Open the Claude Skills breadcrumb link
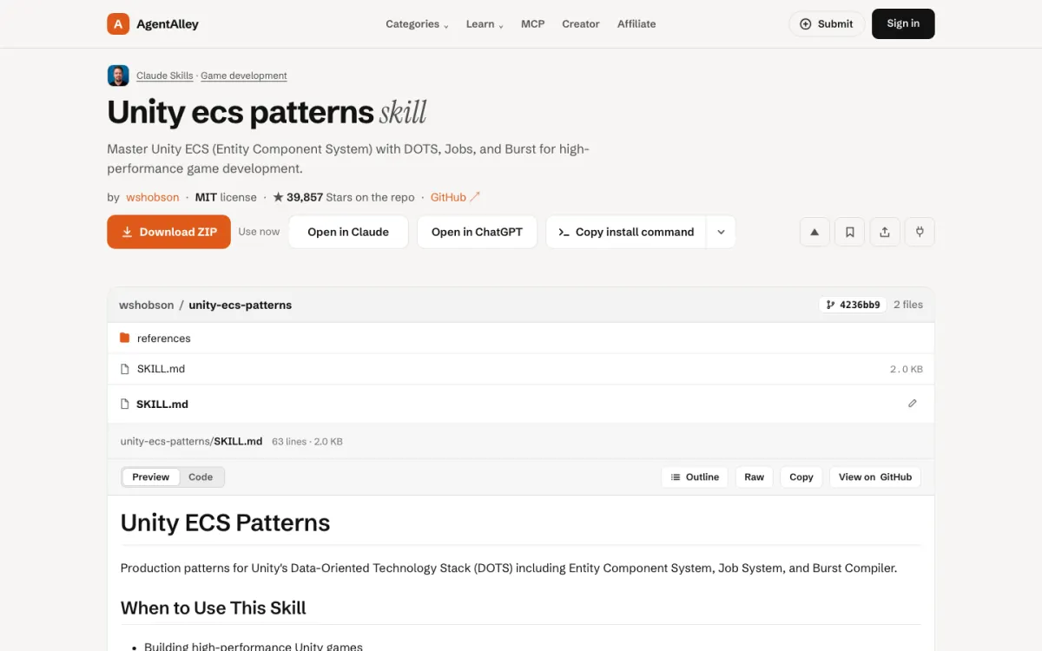Image resolution: width=1042 pixels, height=651 pixels. coord(165,76)
